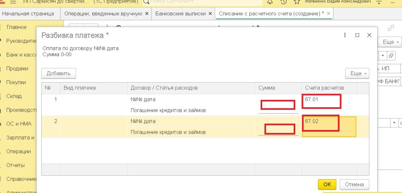This screenshot has height=193, width=402.
Task: Open the Зарплата и кадры section
Action: pos(20,138)
